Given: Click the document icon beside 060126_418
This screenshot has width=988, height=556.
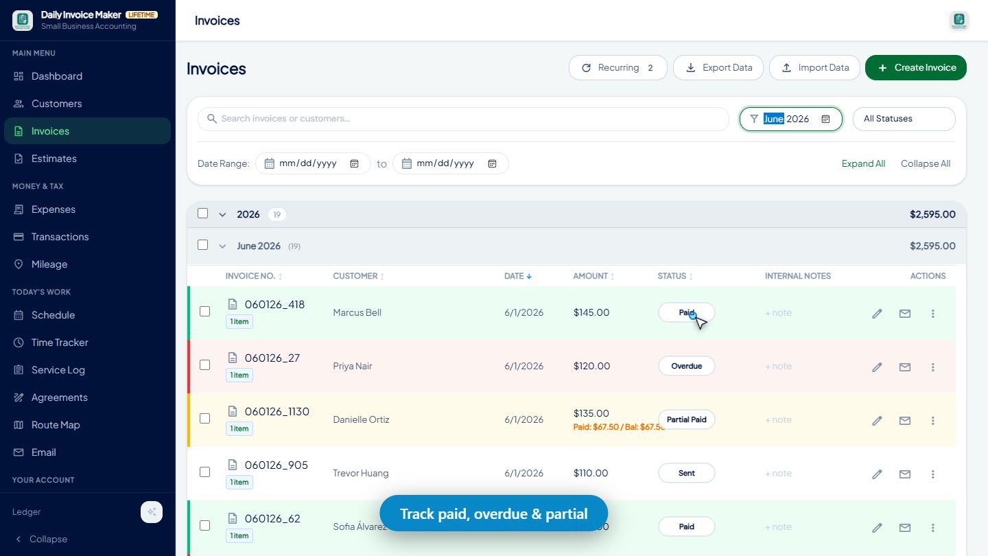Looking at the screenshot, I should tap(233, 304).
